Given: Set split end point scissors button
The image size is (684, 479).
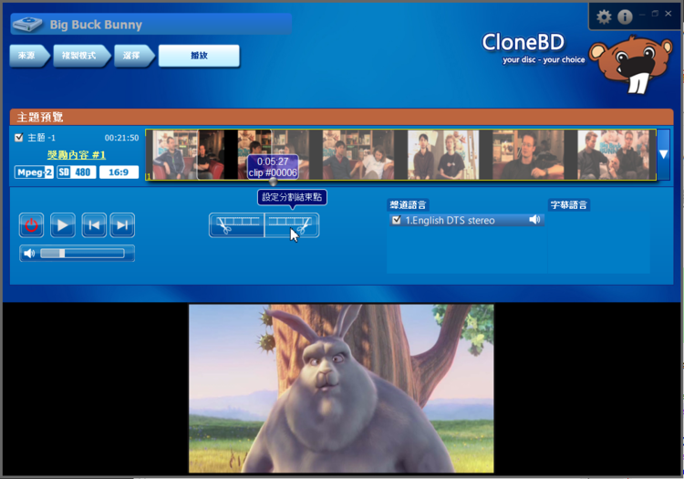Looking at the screenshot, I should click(292, 225).
